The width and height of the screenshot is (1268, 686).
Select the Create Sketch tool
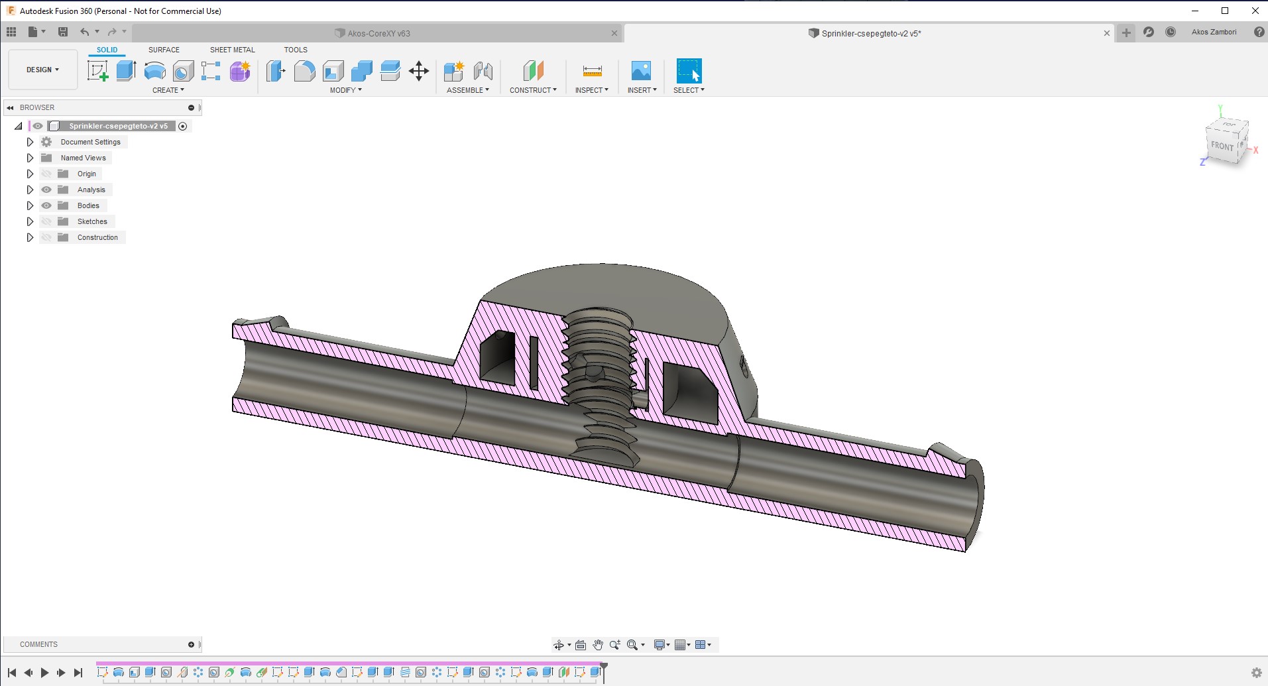point(97,71)
